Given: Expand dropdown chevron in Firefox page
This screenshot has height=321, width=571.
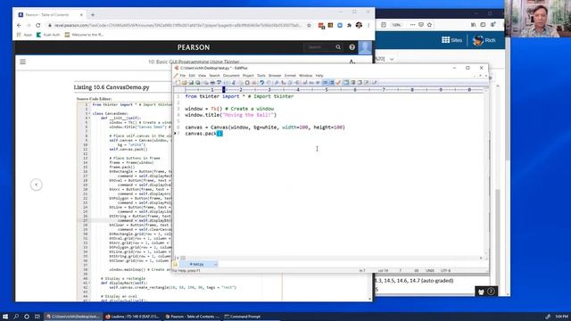Looking at the screenshot, I should tap(392, 59).
